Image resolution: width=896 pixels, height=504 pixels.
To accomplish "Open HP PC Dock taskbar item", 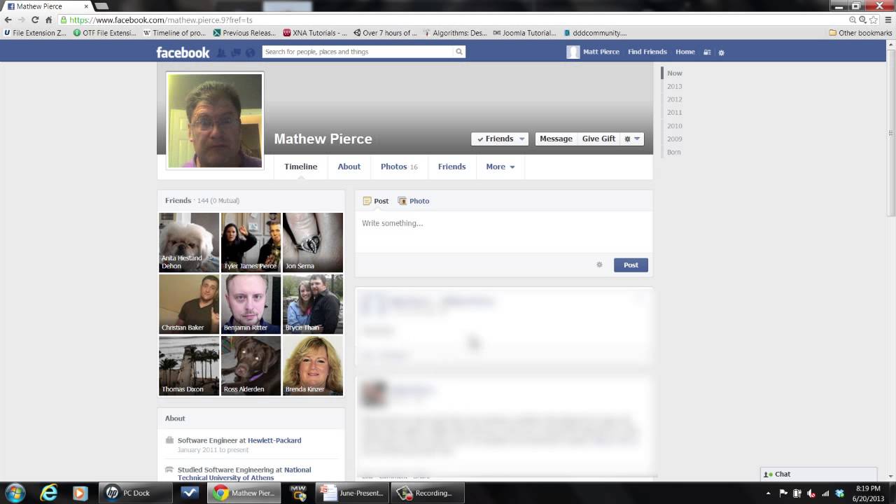I will click(x=135, y=493).
